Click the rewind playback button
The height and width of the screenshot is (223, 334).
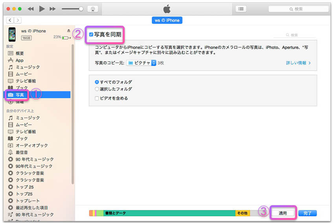point(31,9)
